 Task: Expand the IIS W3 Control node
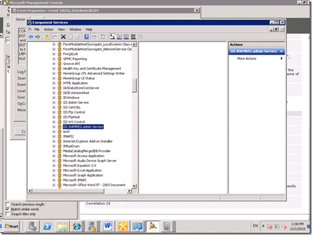(54, 122)
